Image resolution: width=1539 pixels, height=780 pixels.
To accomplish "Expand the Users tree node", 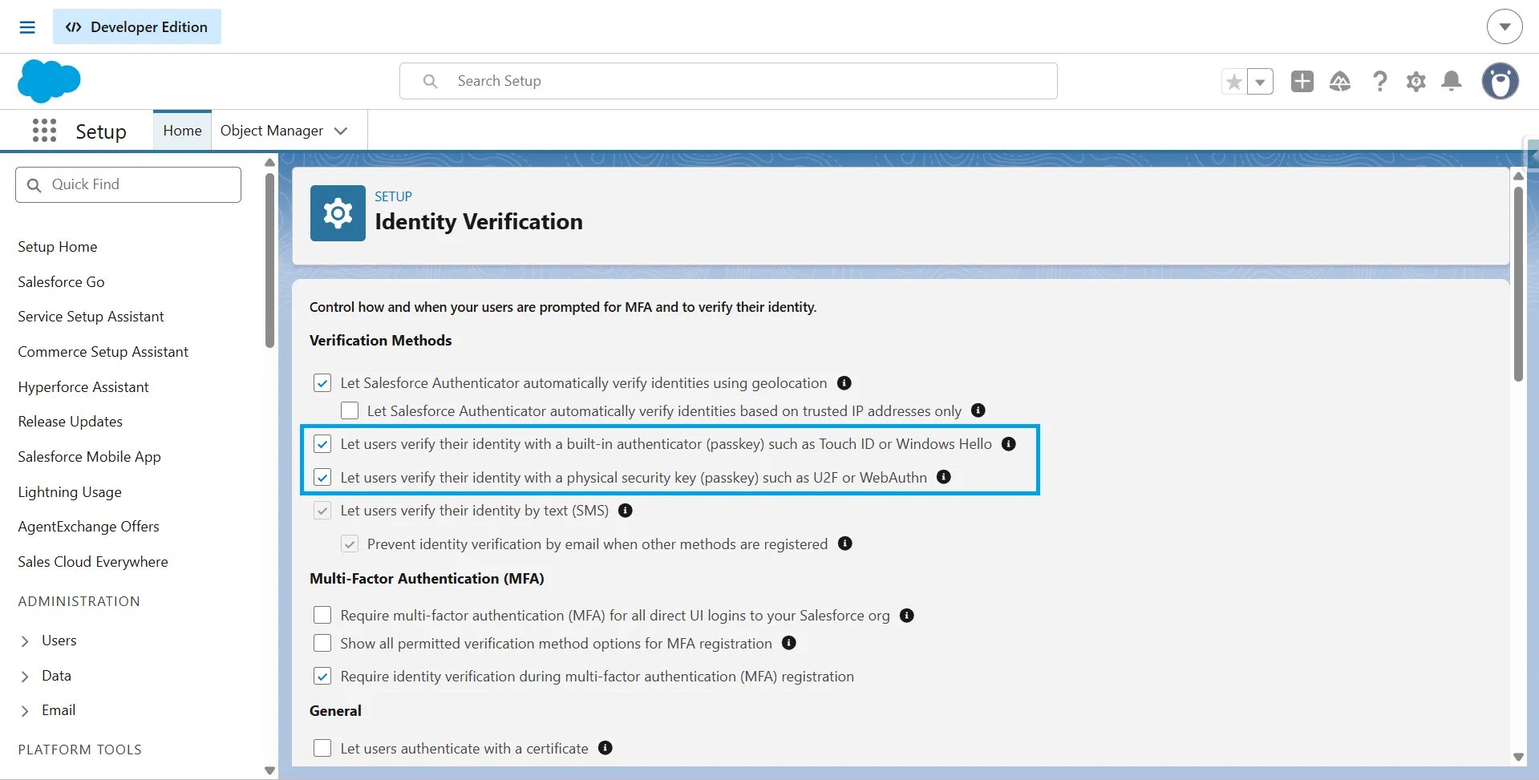I will point(25,641).
